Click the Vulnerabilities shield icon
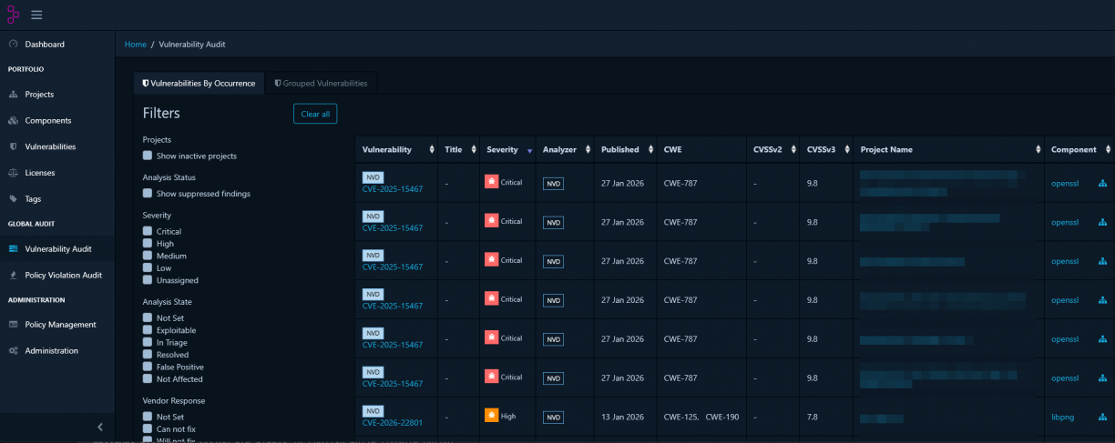 click(13, 146)
